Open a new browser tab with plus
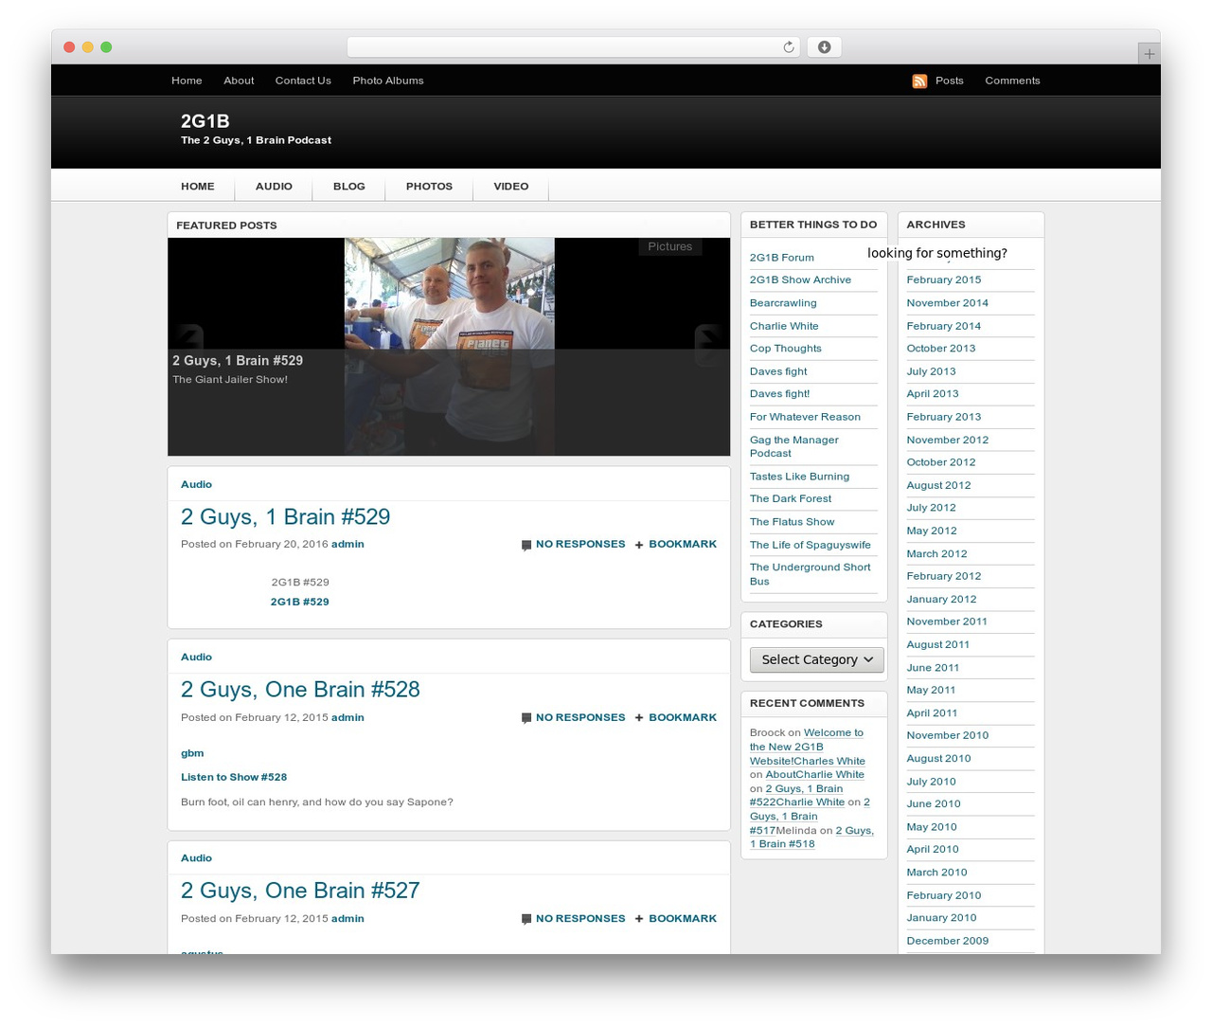1212x1027 pixels. [1149, 54]
